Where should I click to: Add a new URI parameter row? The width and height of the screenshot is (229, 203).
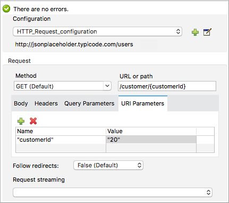(x=21, y=121)
